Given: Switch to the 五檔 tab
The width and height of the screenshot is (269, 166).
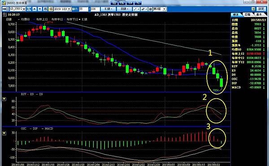Looking at the screenshot, I should 247,14.
